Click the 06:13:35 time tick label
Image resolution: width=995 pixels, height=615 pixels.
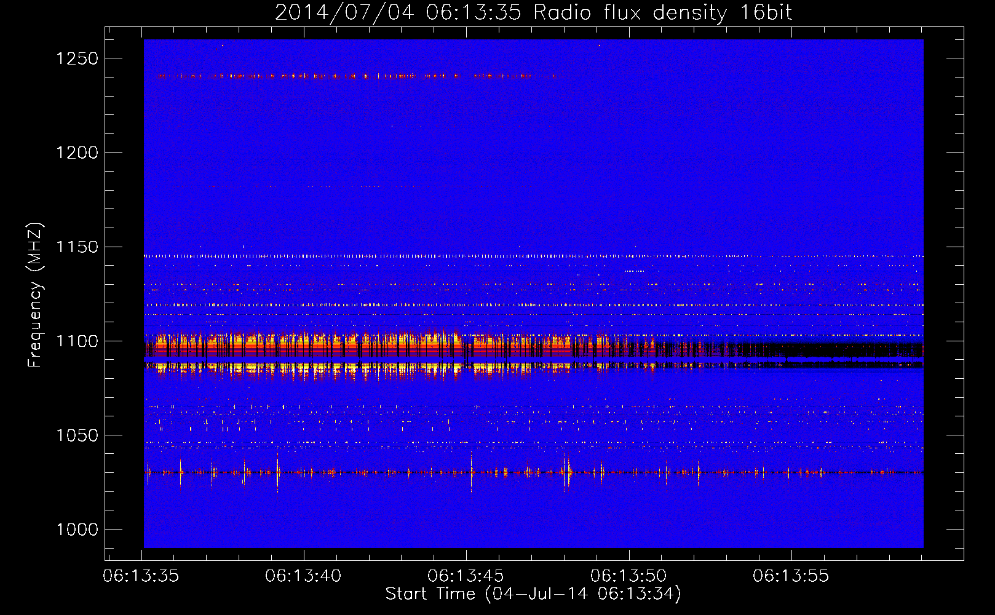tap(141, 576)
